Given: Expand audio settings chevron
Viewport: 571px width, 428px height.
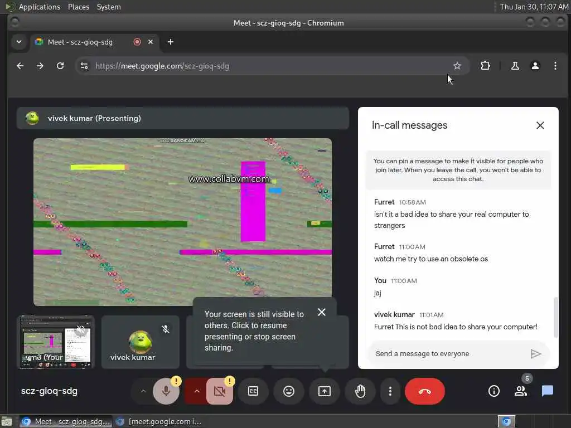Looking at the screenshot, I should pos(143,391).
